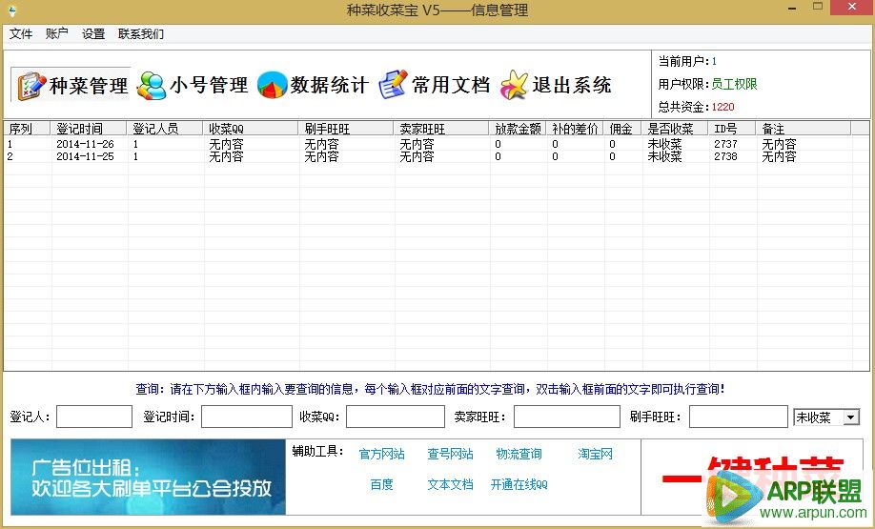
Task: Click the 登记人 query label
Action: tap(30, 417)
